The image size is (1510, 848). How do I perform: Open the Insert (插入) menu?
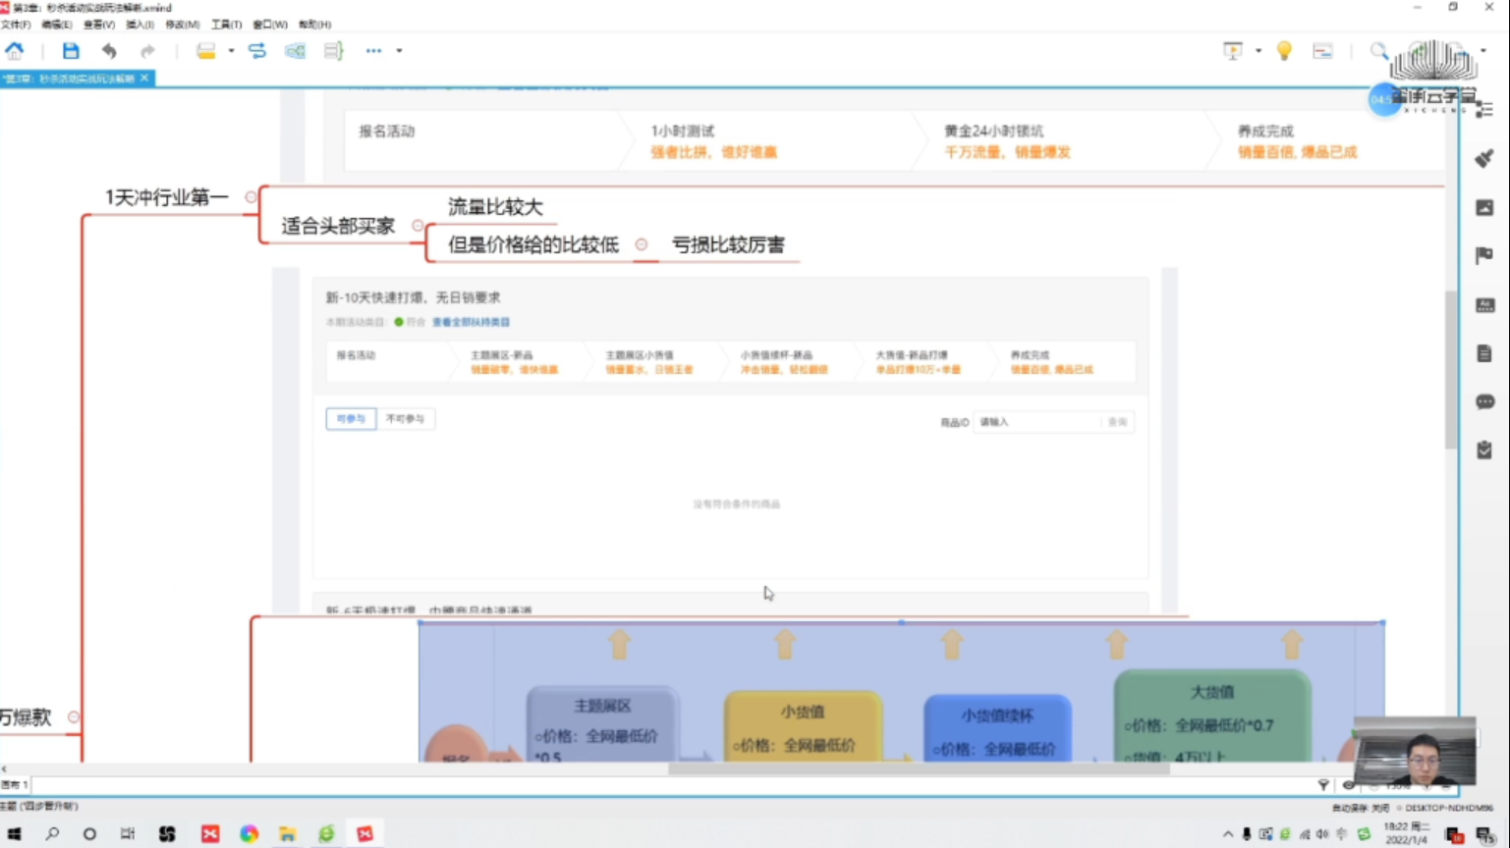pyautogui.click(x=140, y=24)
